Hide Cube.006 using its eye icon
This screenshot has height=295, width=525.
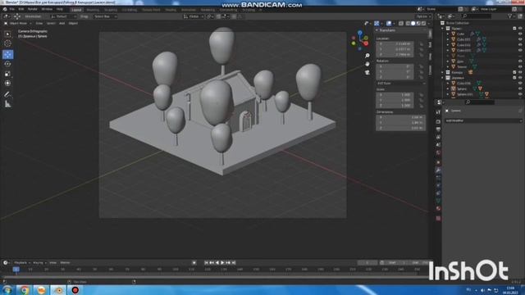coord(520,84)
